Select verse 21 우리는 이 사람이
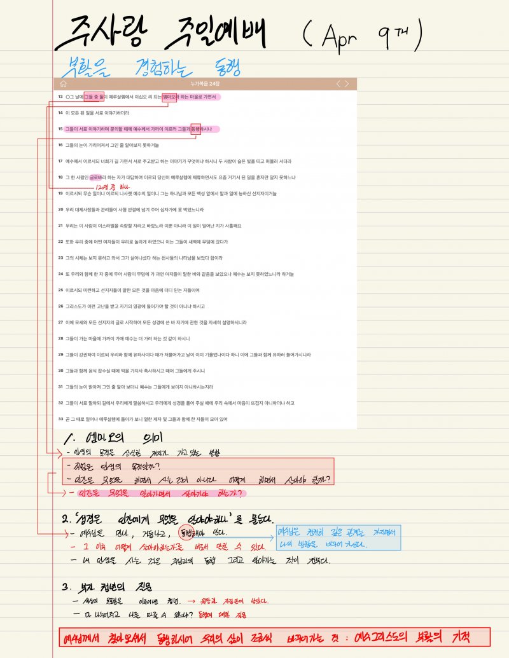 click(150, 226)
